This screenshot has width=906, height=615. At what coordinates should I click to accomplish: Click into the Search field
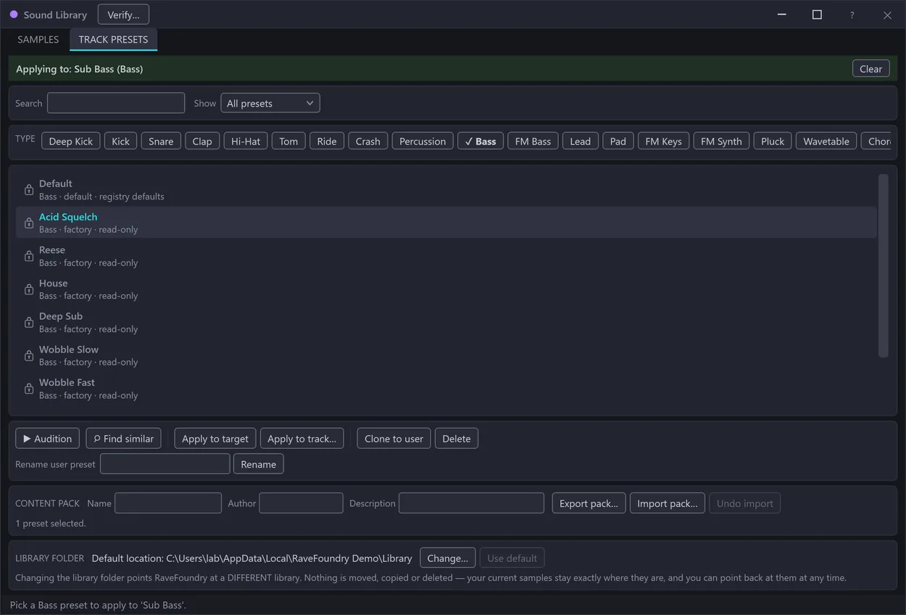click(116, 103)
